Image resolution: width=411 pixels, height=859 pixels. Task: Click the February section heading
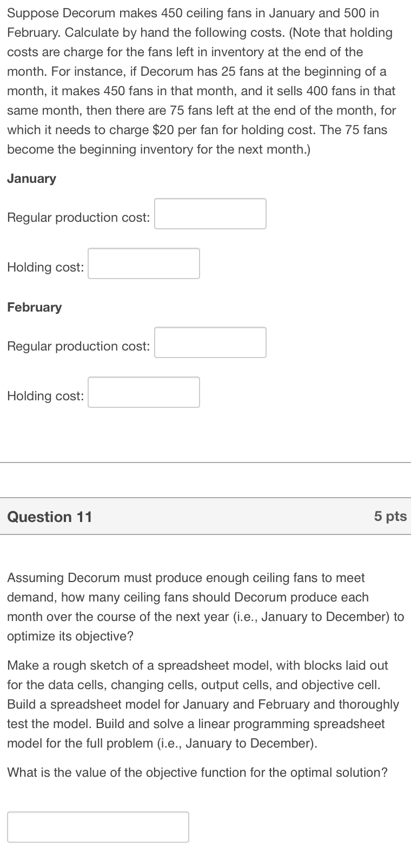tap(34, 307)
